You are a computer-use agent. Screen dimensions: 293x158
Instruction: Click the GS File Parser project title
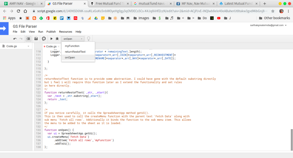pyautogui.click(x=25, y=26)
